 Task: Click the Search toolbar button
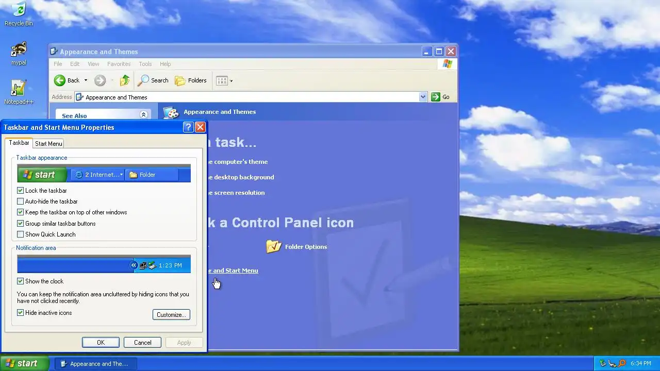[x=153, y=80]
